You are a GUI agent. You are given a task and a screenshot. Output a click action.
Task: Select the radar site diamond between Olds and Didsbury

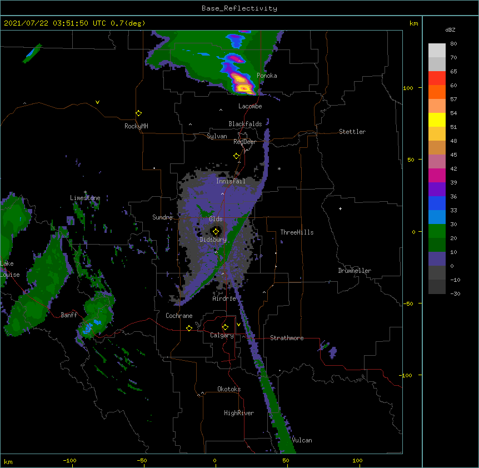coord(216,232)
